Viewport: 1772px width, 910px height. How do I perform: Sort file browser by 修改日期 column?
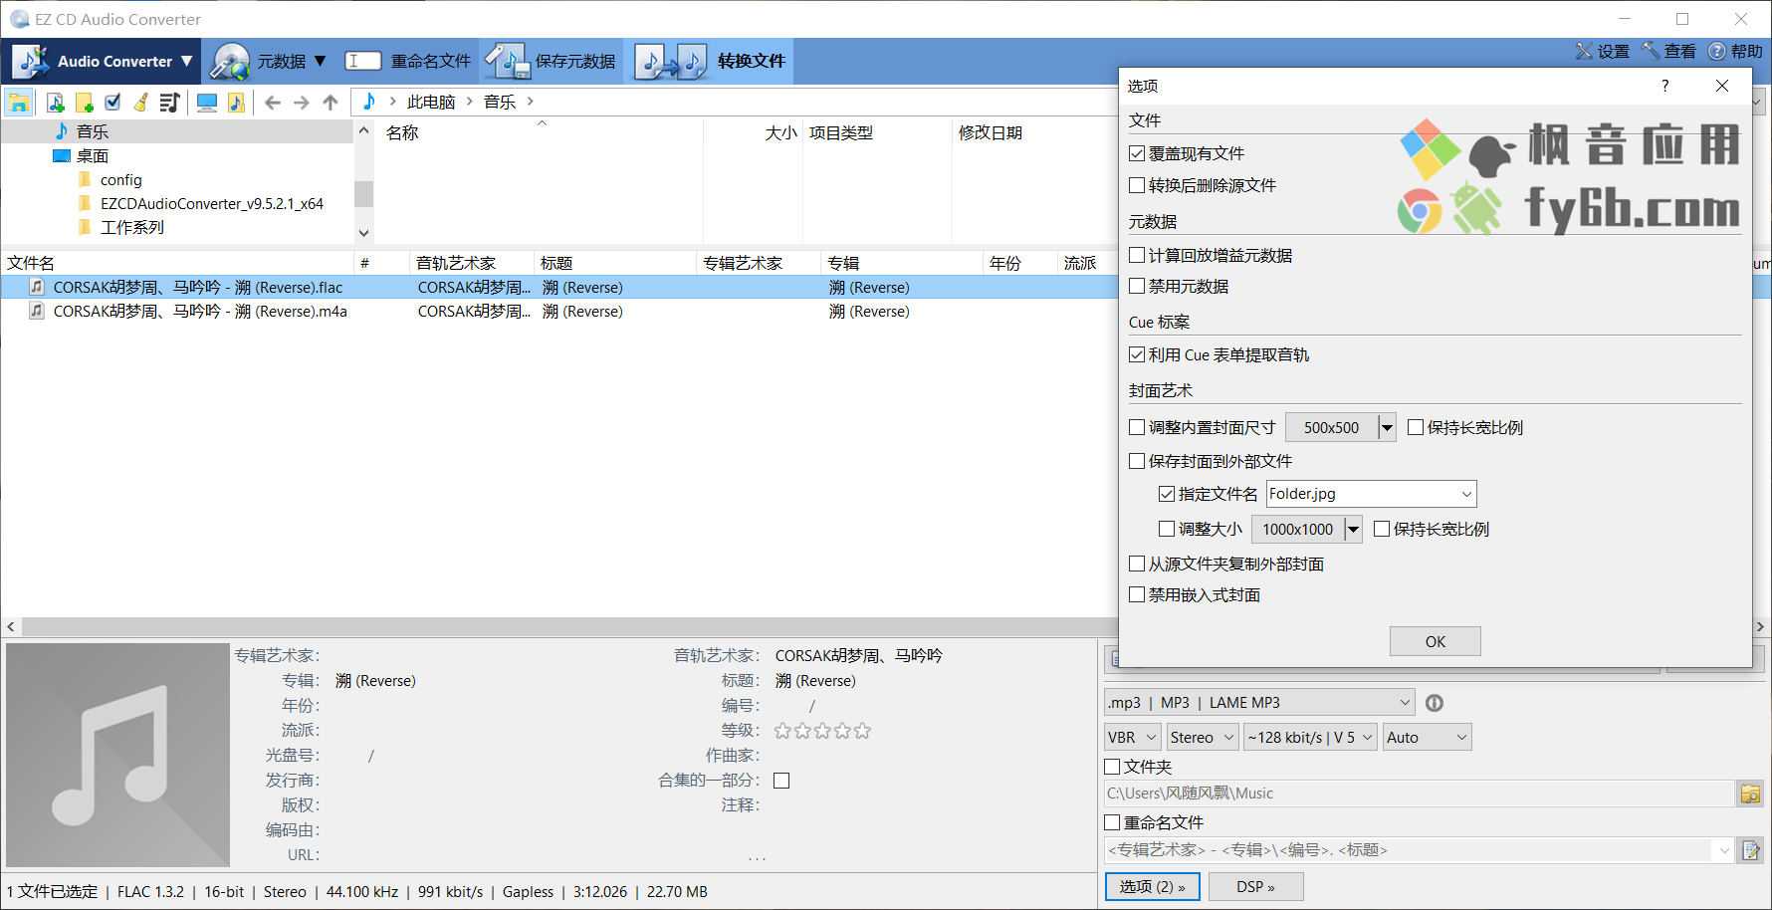pyautogui.click(x=990, y=132)
